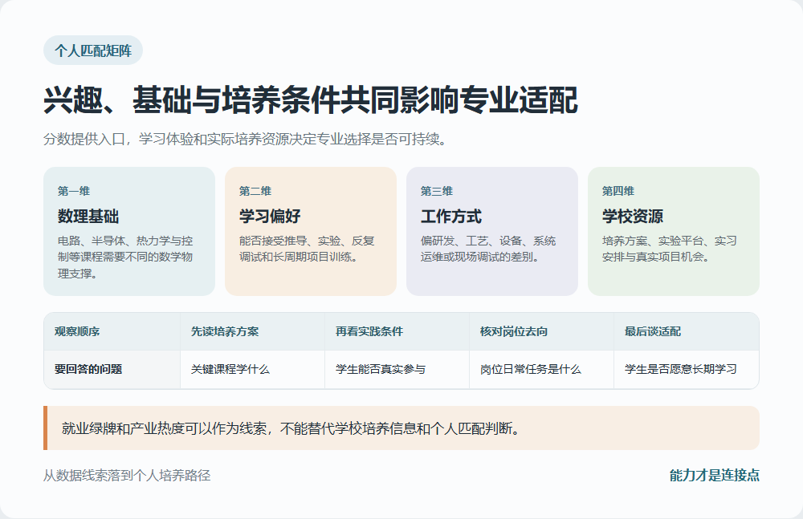803x519 pixels.
Task: Open the 学习偏好 card
Action: (x=311, y=231)
